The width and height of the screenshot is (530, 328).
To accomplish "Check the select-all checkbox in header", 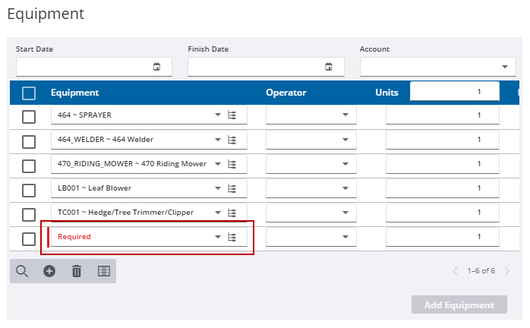I will click(29, 93).
